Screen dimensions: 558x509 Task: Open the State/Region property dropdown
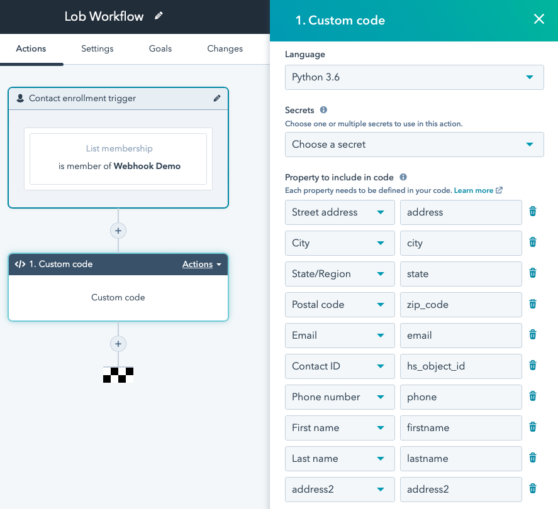pyautogui.click(x=340, y=274)
